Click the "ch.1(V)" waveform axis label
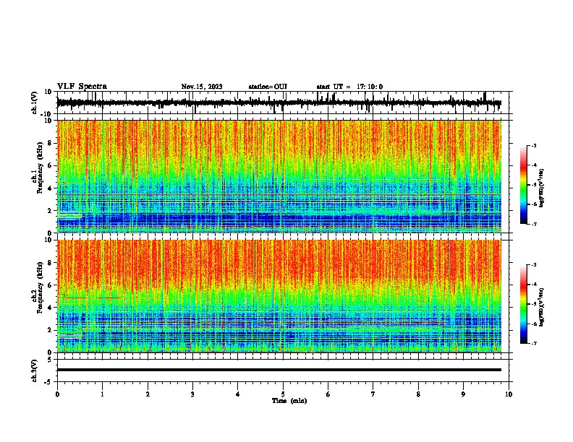Viewport: 573px width, 442px height. click(x=35, y=103)
